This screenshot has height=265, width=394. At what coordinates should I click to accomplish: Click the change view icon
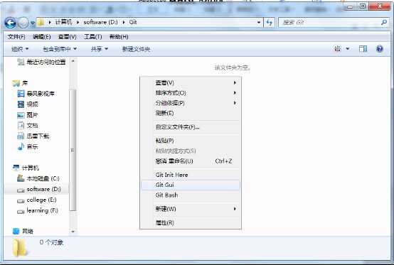(x=338, y=49)
